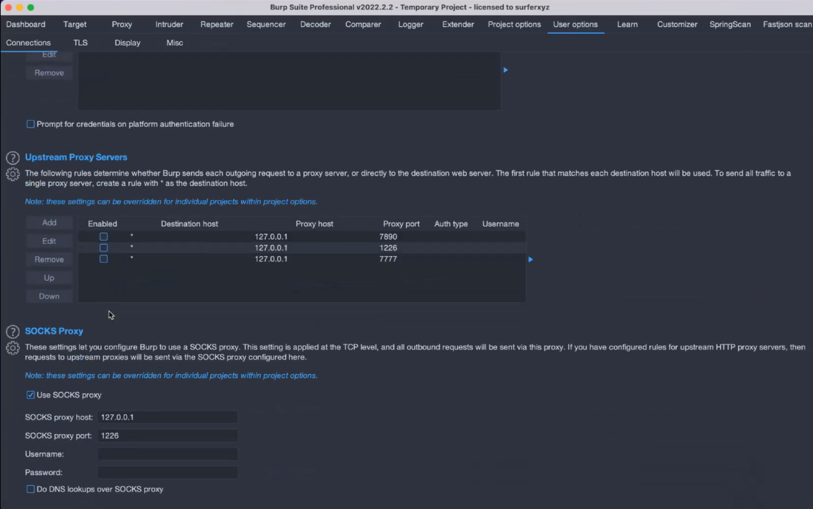
Task: Open the Repeater tab
Action: [x=217, y=24]
